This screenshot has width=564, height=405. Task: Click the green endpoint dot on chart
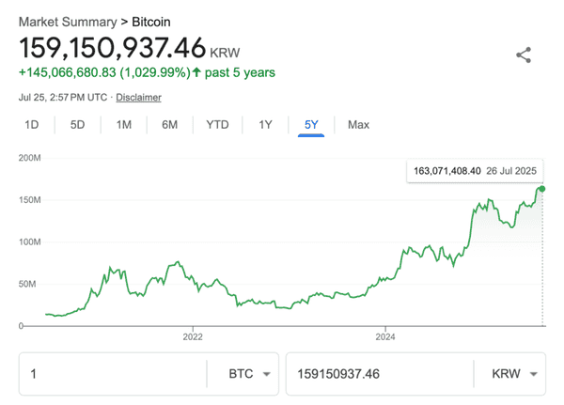pos(541,189)
